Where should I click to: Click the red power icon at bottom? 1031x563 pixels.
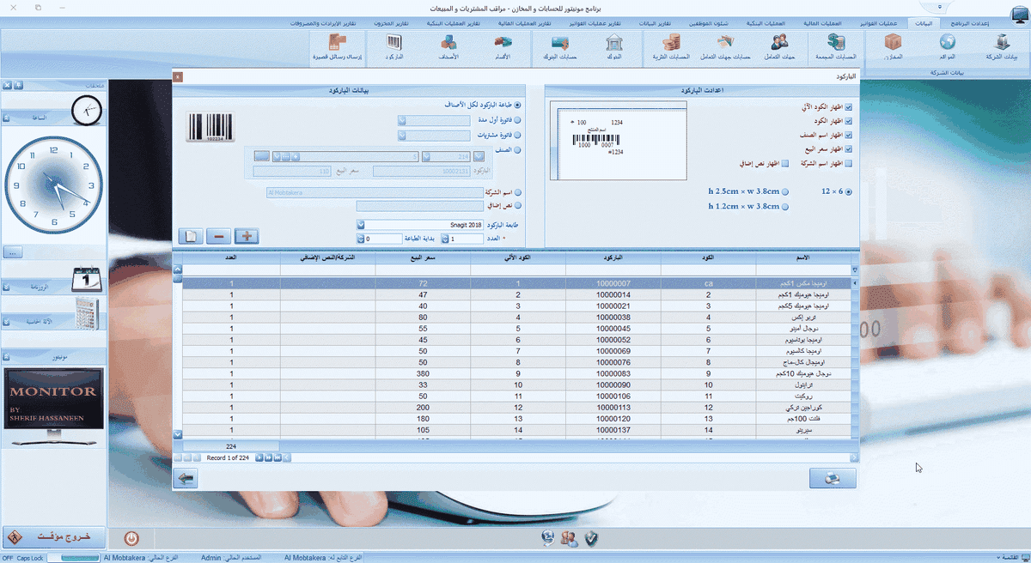pos(131,538)
